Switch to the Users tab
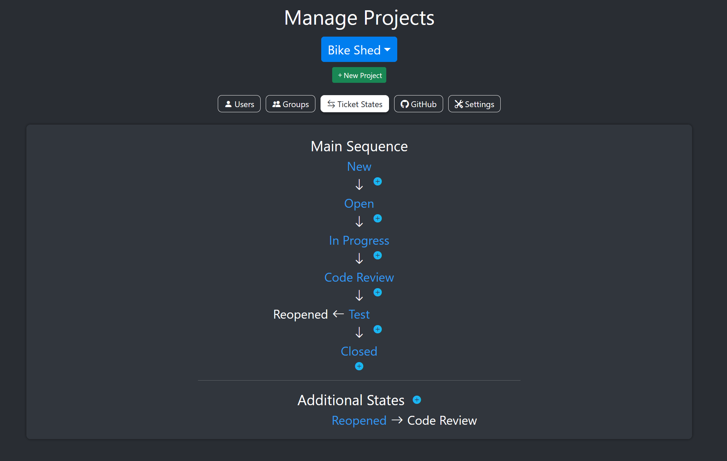 tap(239, 104)
